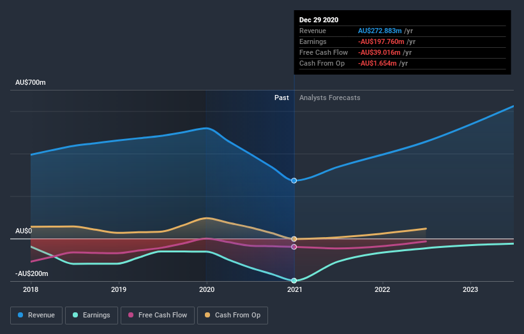Click the pink Free Cash Flow data point

(x=294, y=247)
